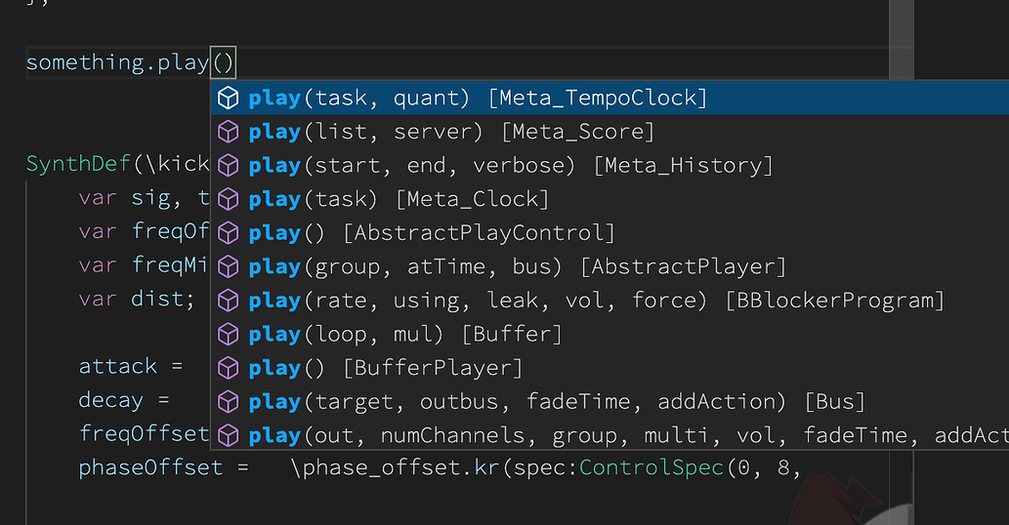Click the SynthDef keyword in the code
Viewport: 1009px width, 525px height.
point(78,164)
